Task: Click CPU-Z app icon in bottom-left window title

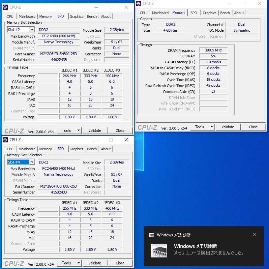Action: (5, 140)
